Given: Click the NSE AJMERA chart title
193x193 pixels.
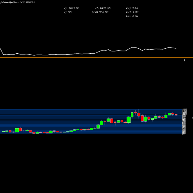Looking at the screenshot, I should point(27,2).
